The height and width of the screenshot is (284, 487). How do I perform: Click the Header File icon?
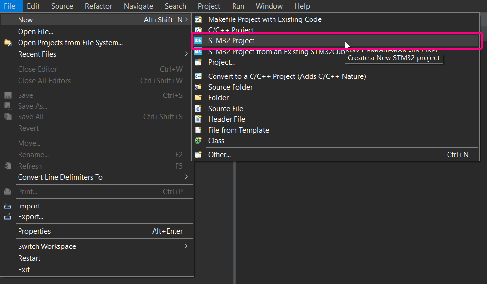(198, 119)
